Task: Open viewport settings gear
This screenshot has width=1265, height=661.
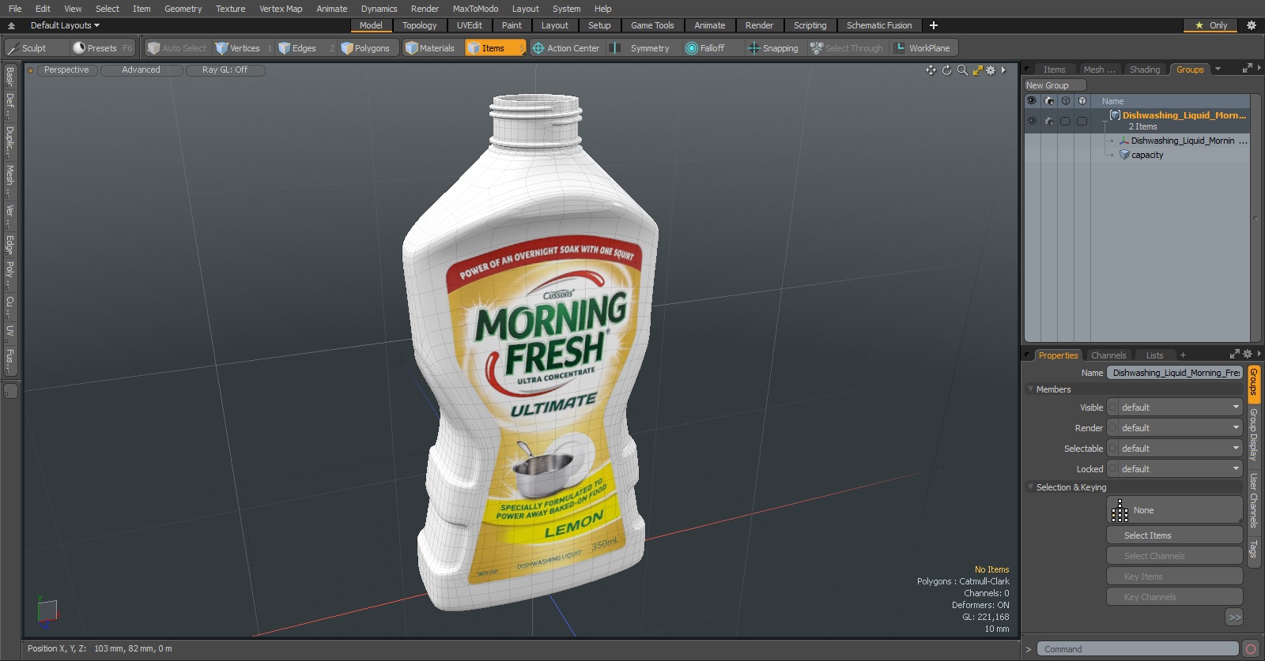Action: point(991,70)
